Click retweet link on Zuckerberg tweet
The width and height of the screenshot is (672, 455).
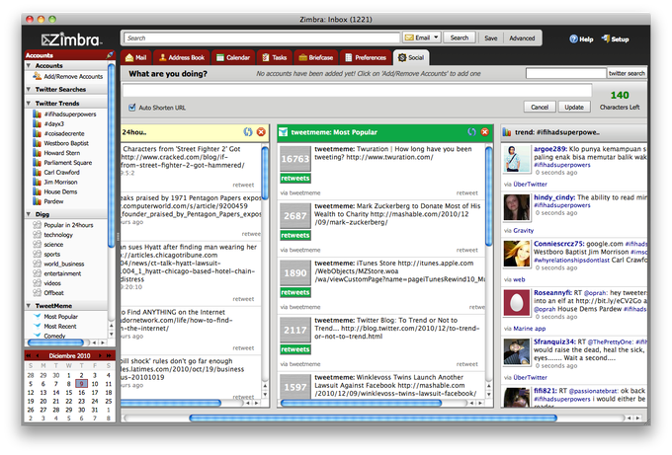pos(466,250)
